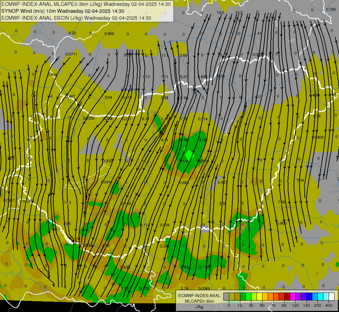Click the map value '0.0409'
This screenshot has height=312, width=339.
coord(318,137)
